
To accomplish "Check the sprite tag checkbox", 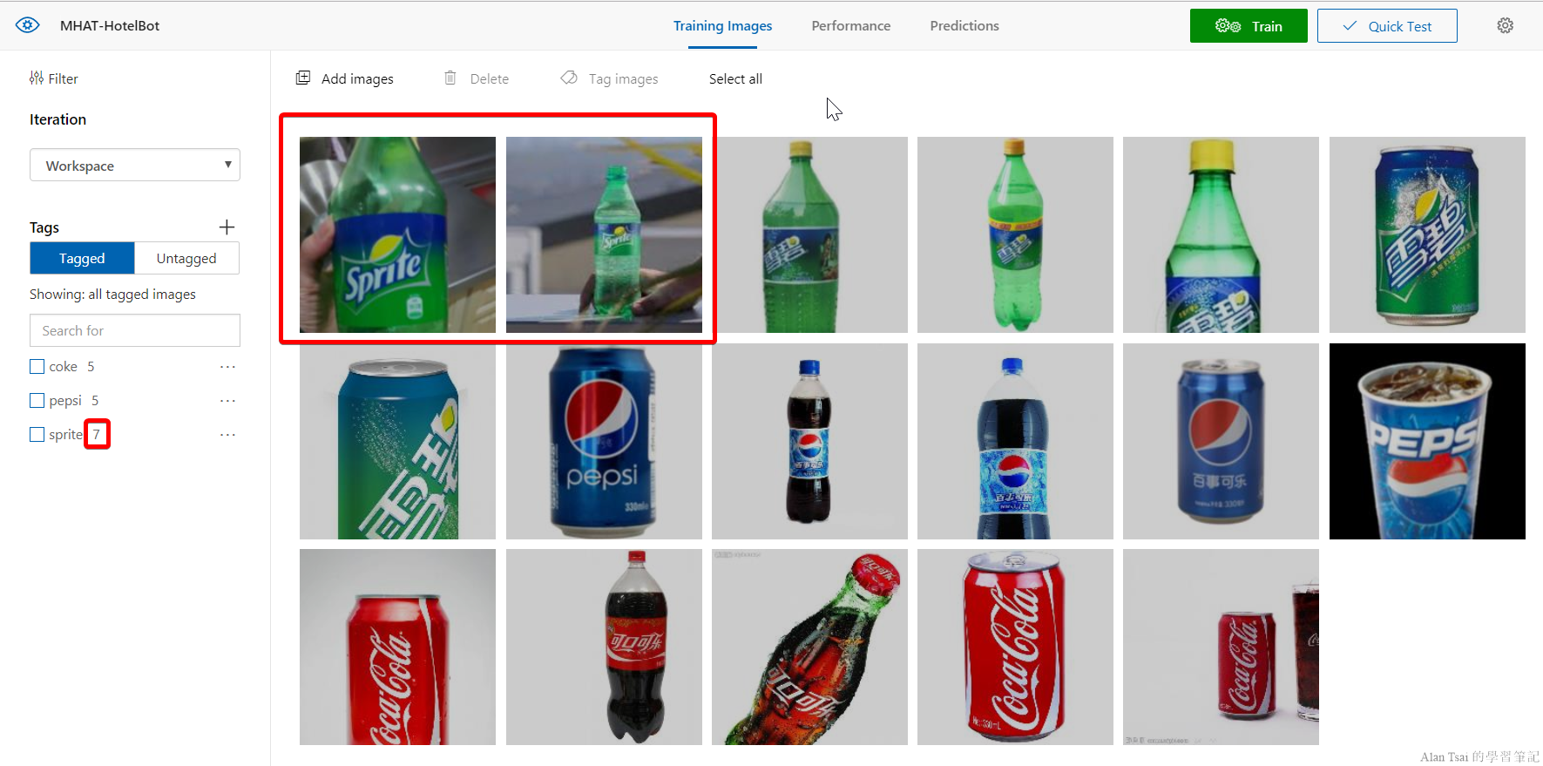I will (x=37, y=435).
